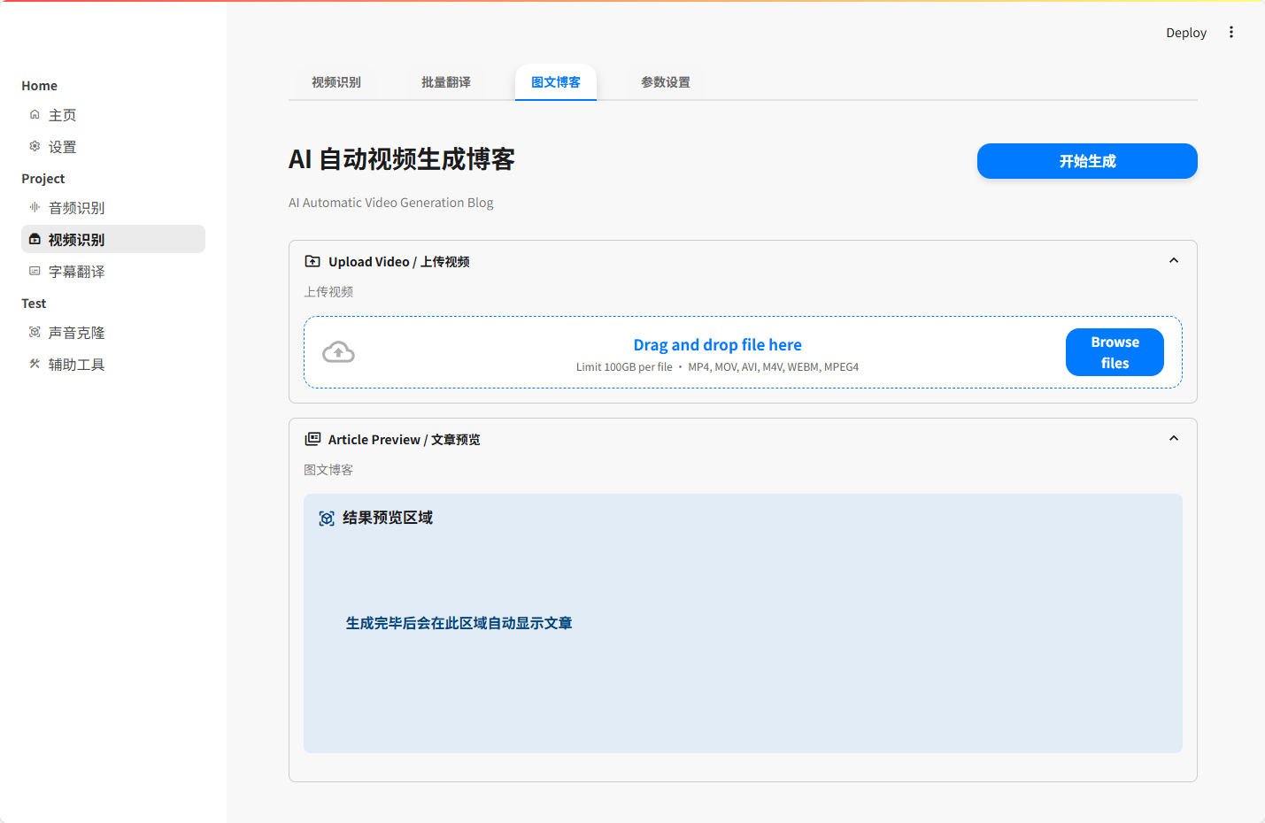This screenshot has height=823, width=1265.
Task: Click the home icon beside 主页
Action: click(x=35, y=115)
